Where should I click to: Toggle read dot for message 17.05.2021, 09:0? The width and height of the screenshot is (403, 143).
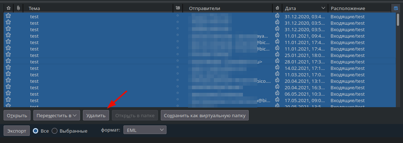click(178, 99)
